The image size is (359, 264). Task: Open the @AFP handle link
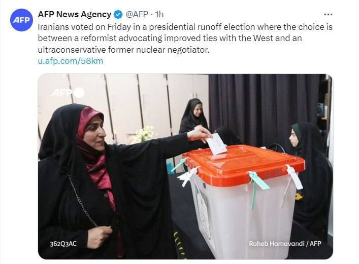tap(137, 14)
